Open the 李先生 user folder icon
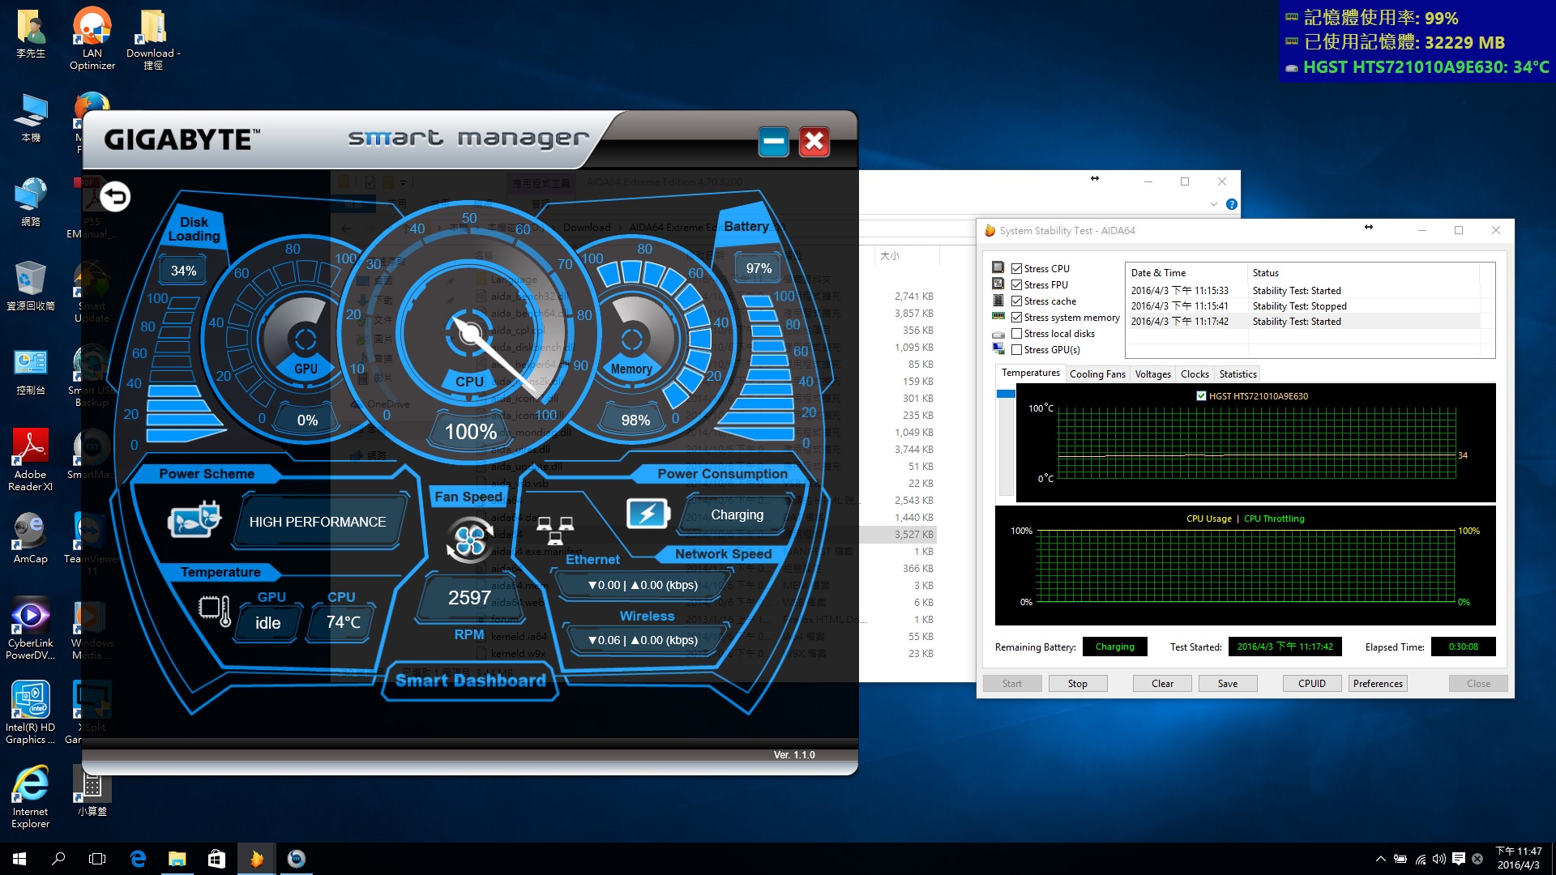Screen dimensions: 1556x875 tap(31, 32)
